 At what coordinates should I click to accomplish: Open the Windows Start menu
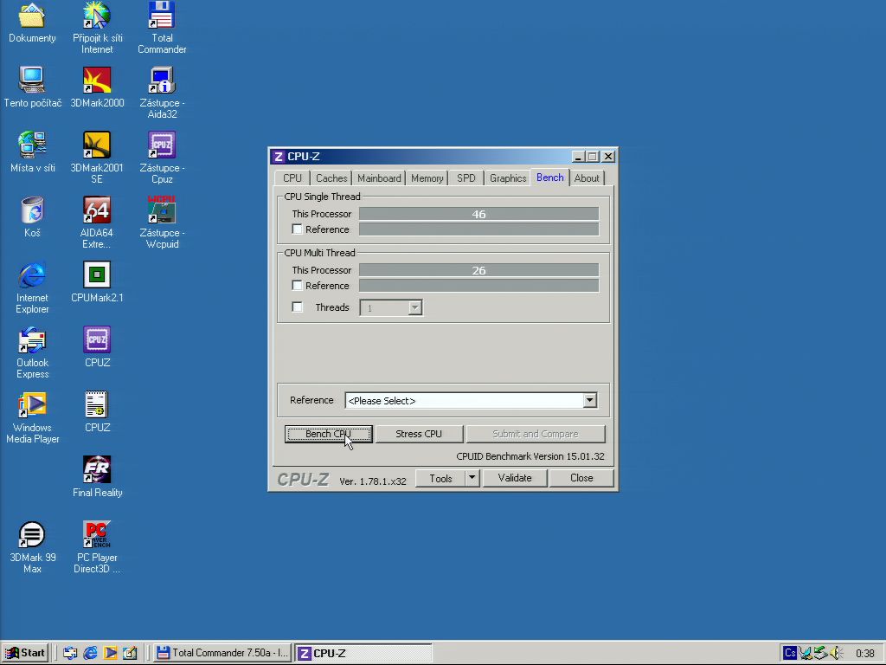pos(25,653)
